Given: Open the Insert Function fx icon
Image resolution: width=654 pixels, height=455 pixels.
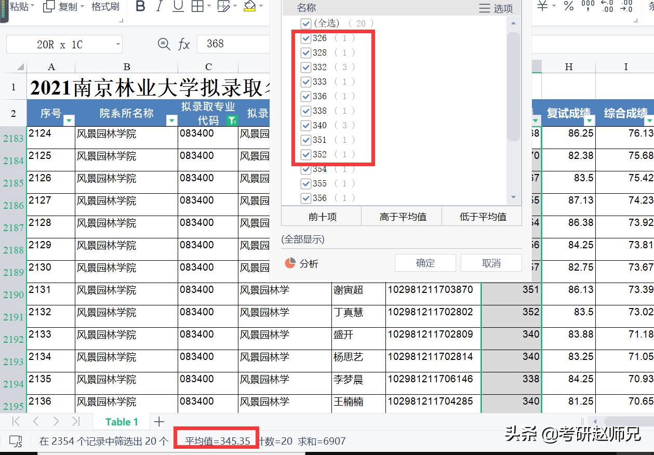Looking at the screenshot, I should tap(183, 44).
